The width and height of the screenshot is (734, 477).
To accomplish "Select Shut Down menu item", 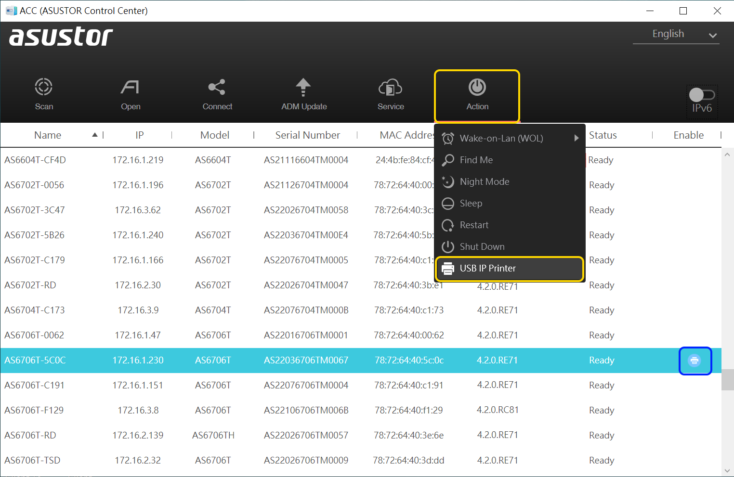I will point(511,246).
